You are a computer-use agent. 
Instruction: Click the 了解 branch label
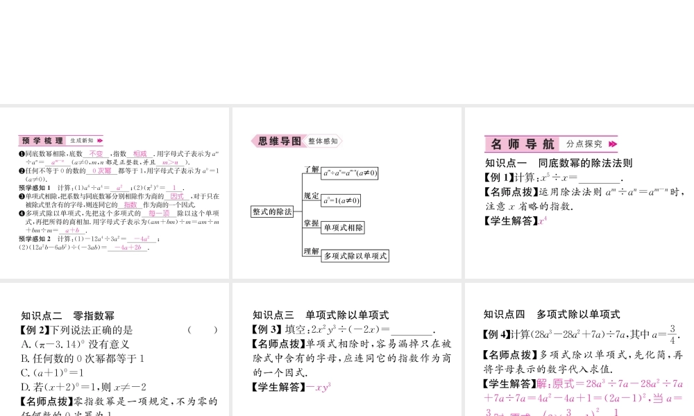coord(311,169)
